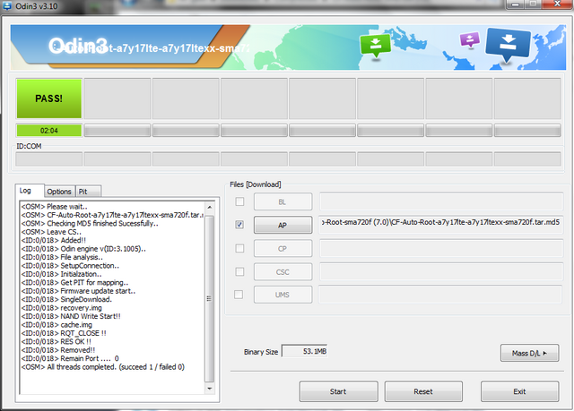Click the AP file button
This screenshot has height=411, width=574.
pyautogui.click(x=283, y=225)
